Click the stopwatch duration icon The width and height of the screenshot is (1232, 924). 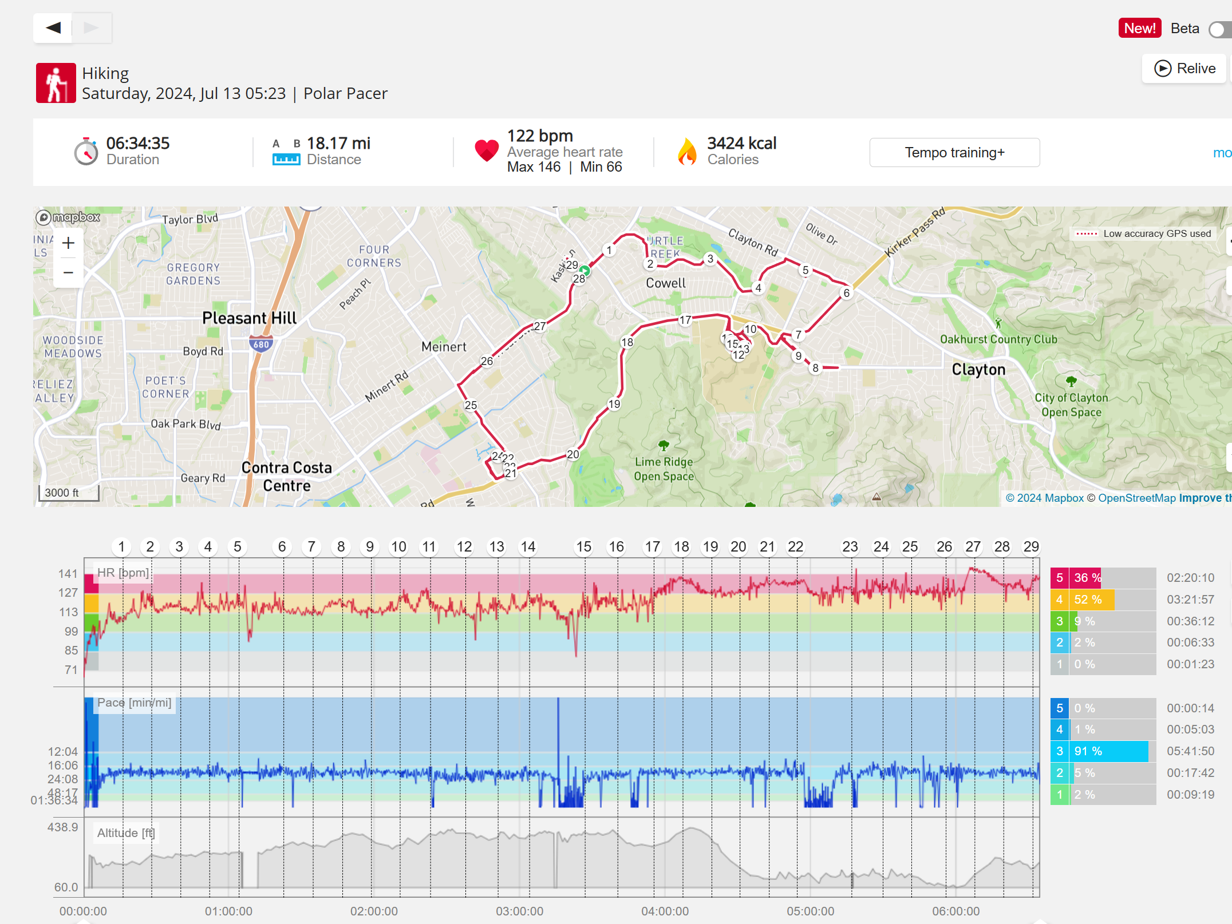86,152
